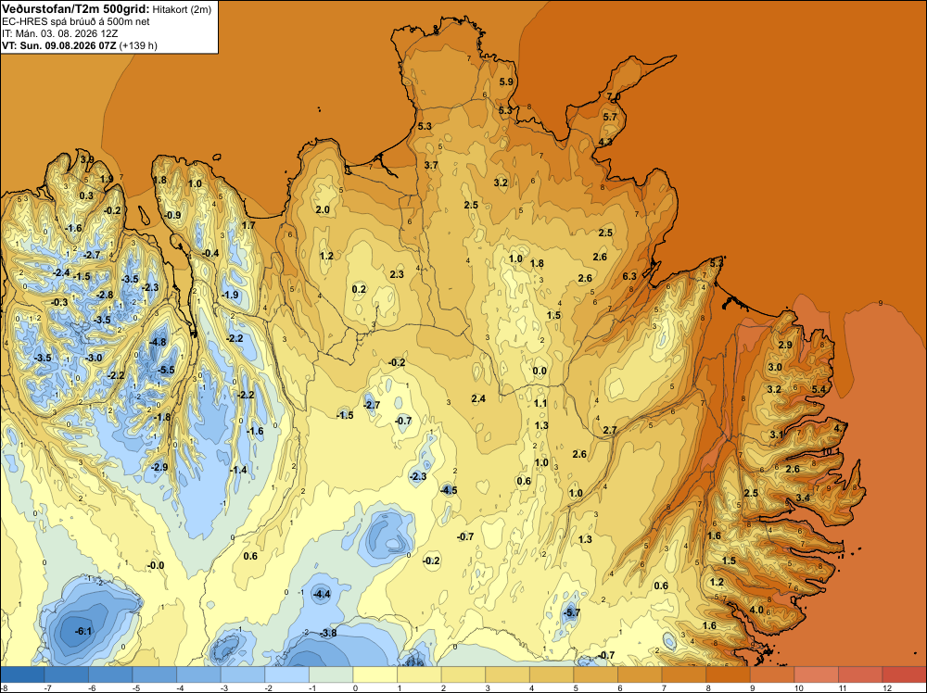The height and width of the screenshot is (693, 927).
Task: Click the -3.8 temperature label
Action: click(x=327, y=633)
